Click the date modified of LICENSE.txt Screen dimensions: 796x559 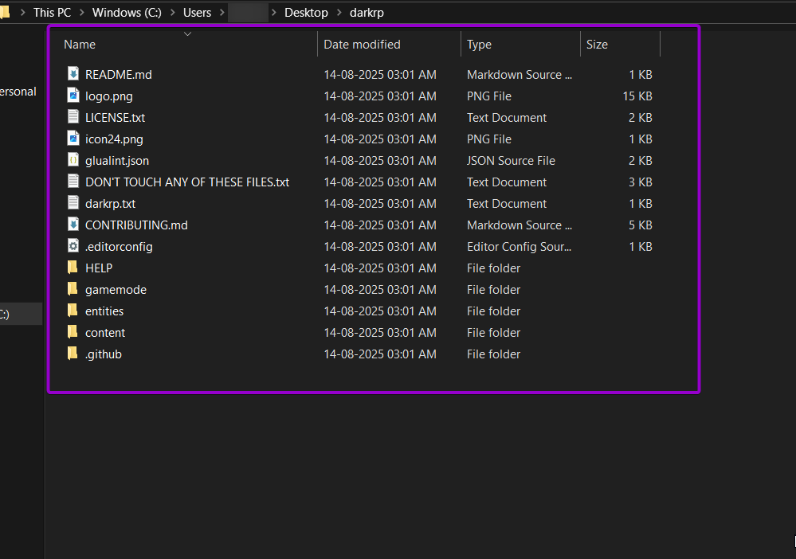380,118
